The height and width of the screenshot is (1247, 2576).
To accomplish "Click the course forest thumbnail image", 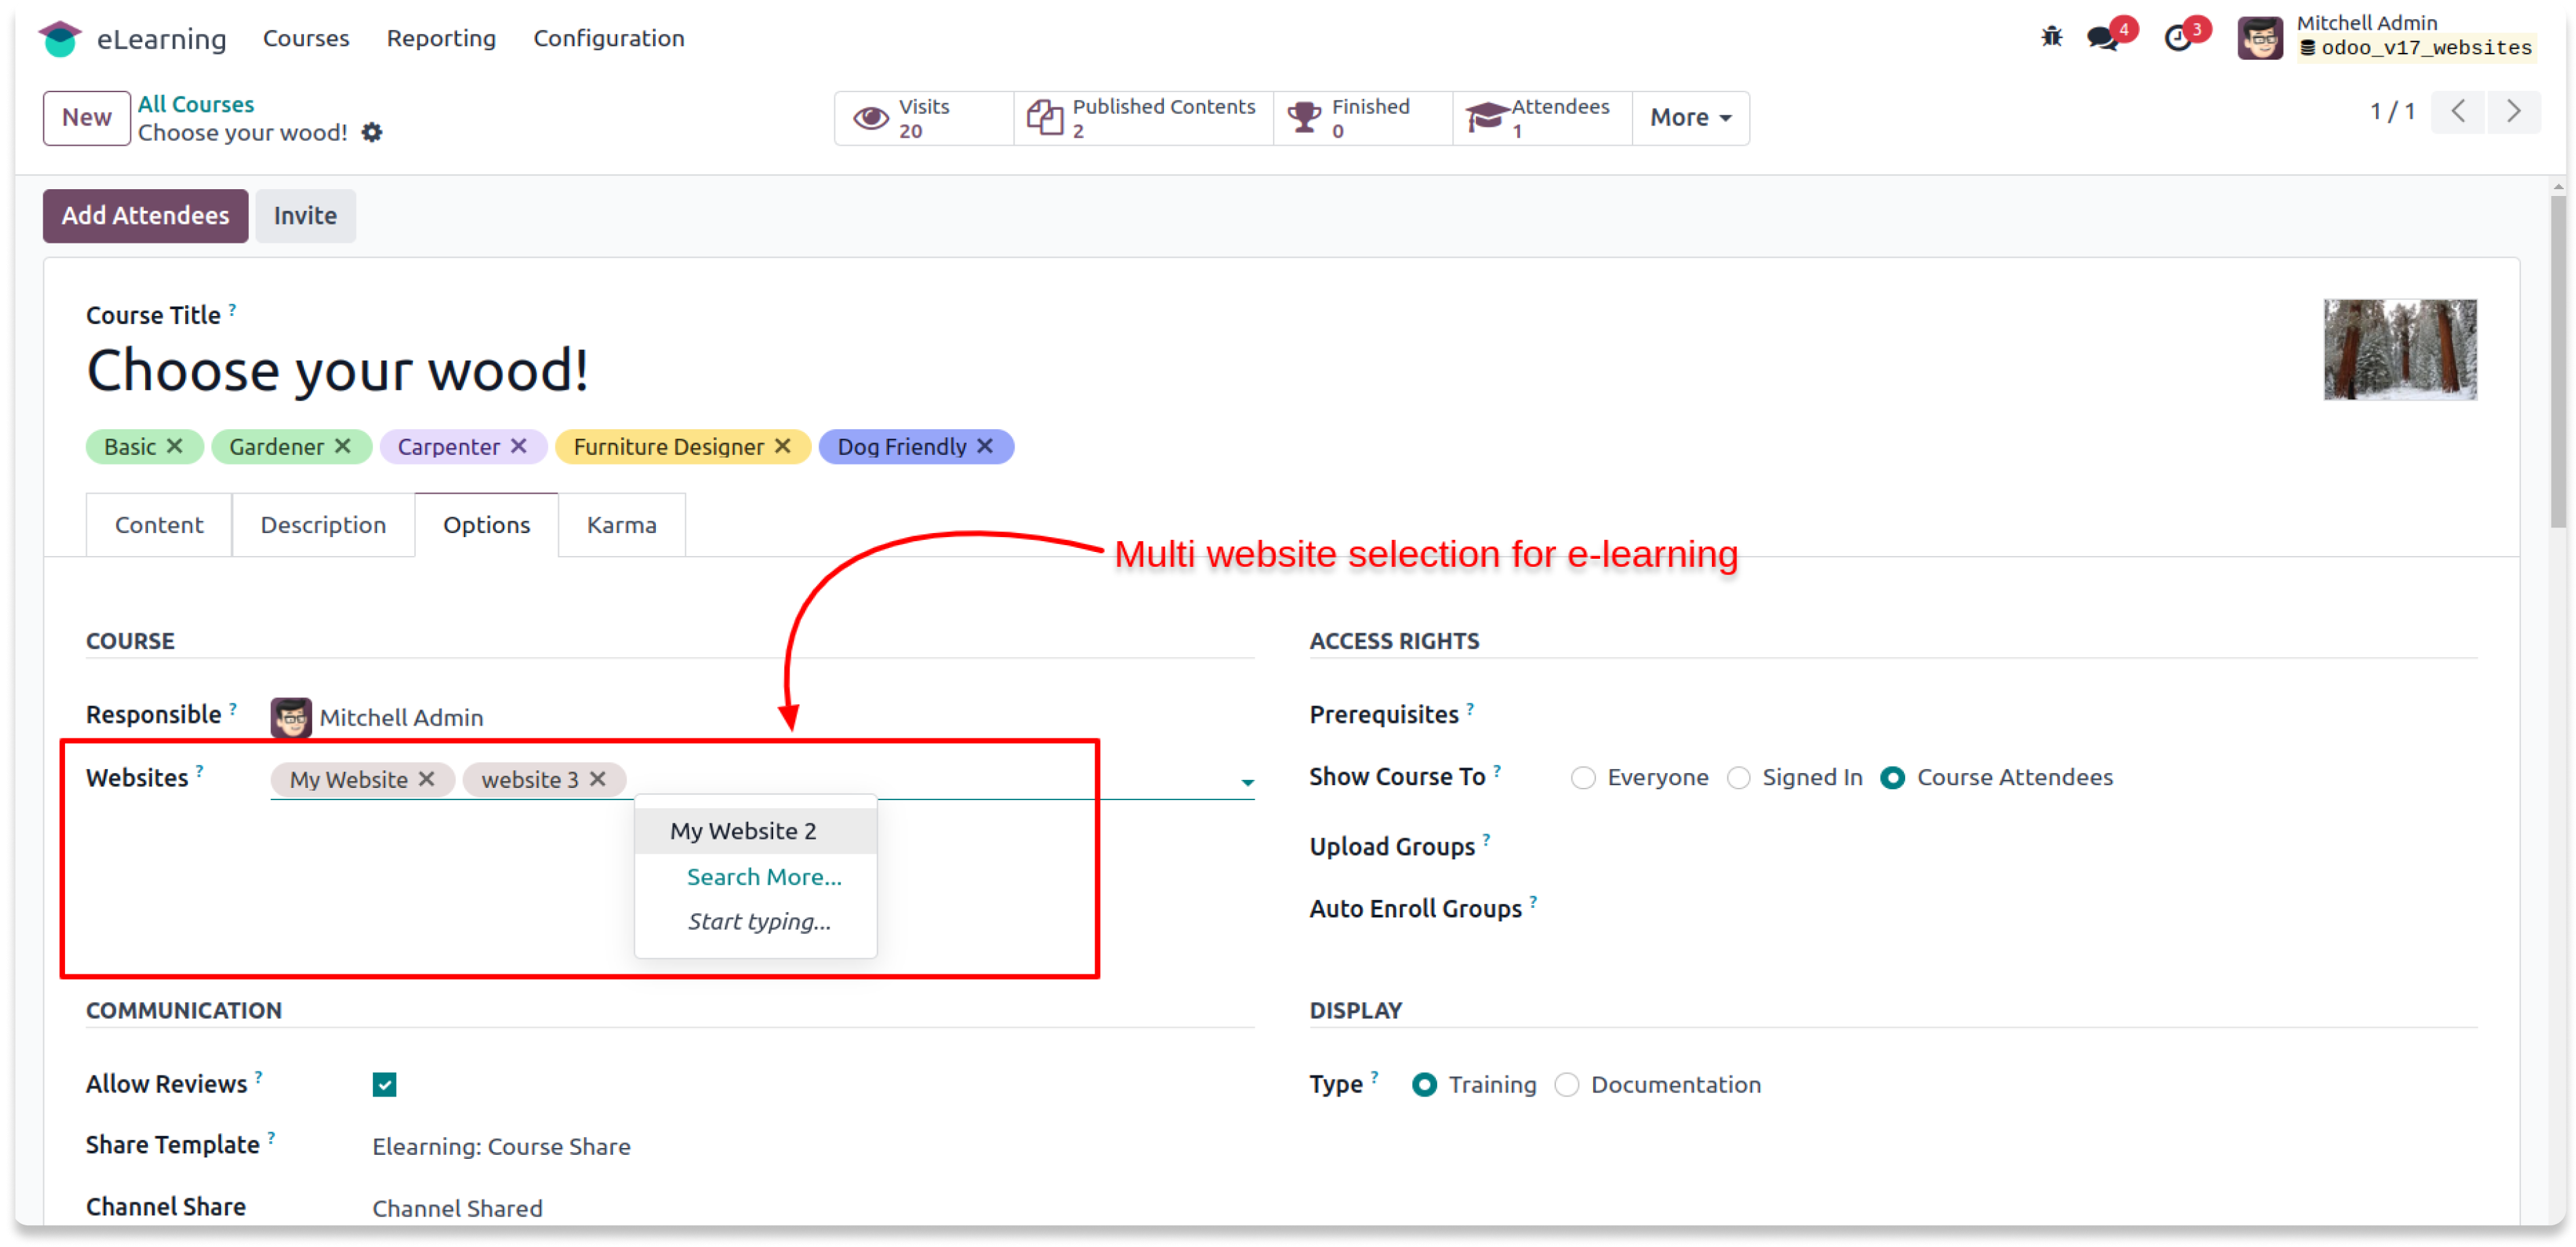I will [2399, 349].
